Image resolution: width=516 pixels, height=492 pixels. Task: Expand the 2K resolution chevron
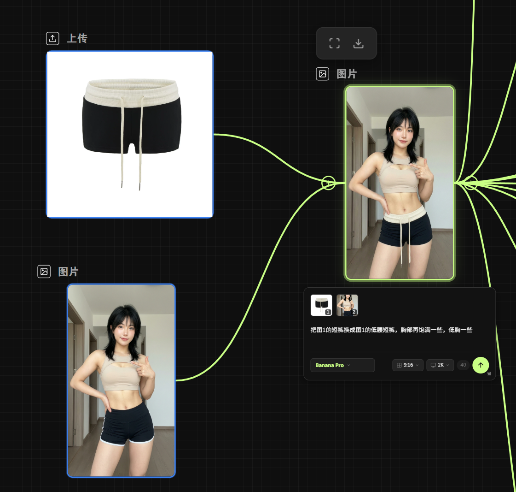tap(448, 365)
